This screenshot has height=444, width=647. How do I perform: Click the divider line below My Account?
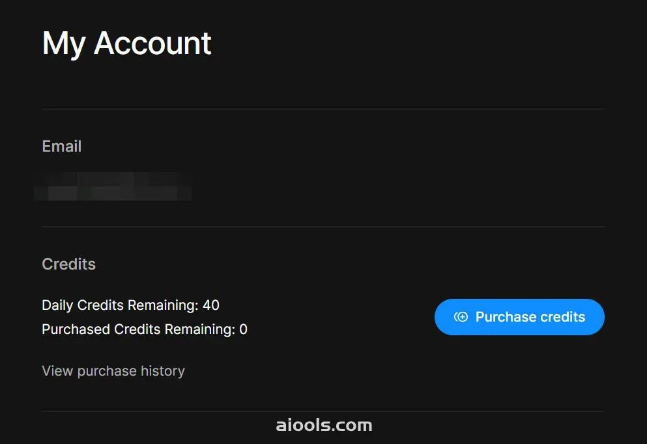[323, 109]
